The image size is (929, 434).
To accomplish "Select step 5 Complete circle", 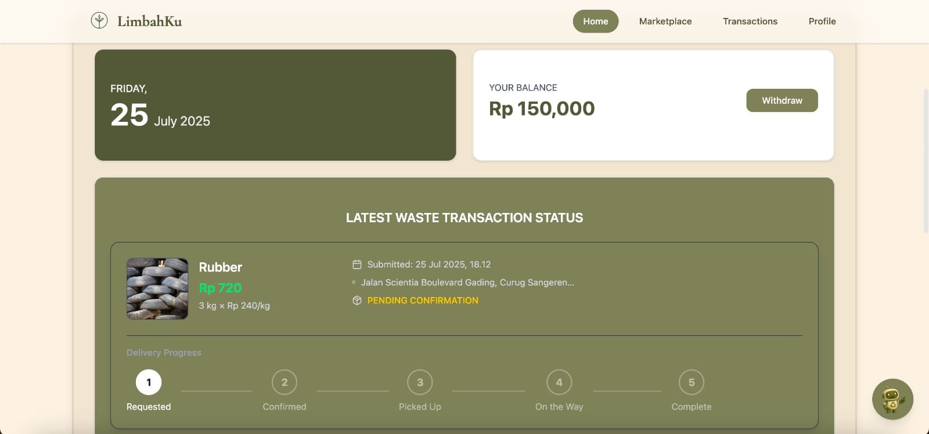I will 692,382.
